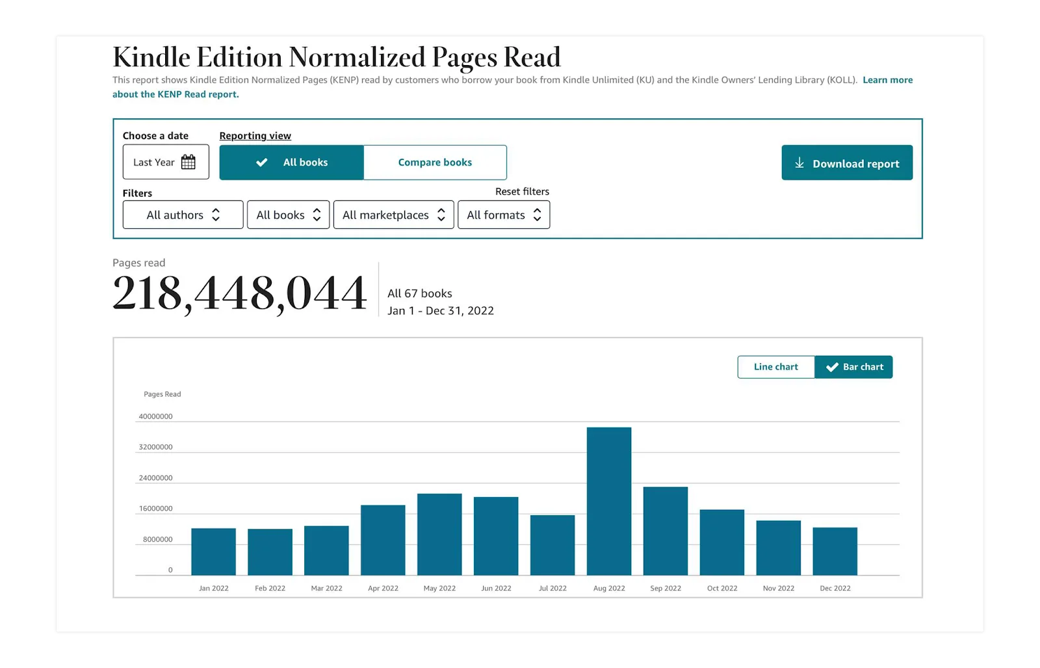Image resolution: width=1040 pixels, height=668 pixels.
Task: Click the Reporting view label link
Action: pyautogui.click(x=255, y=135)
